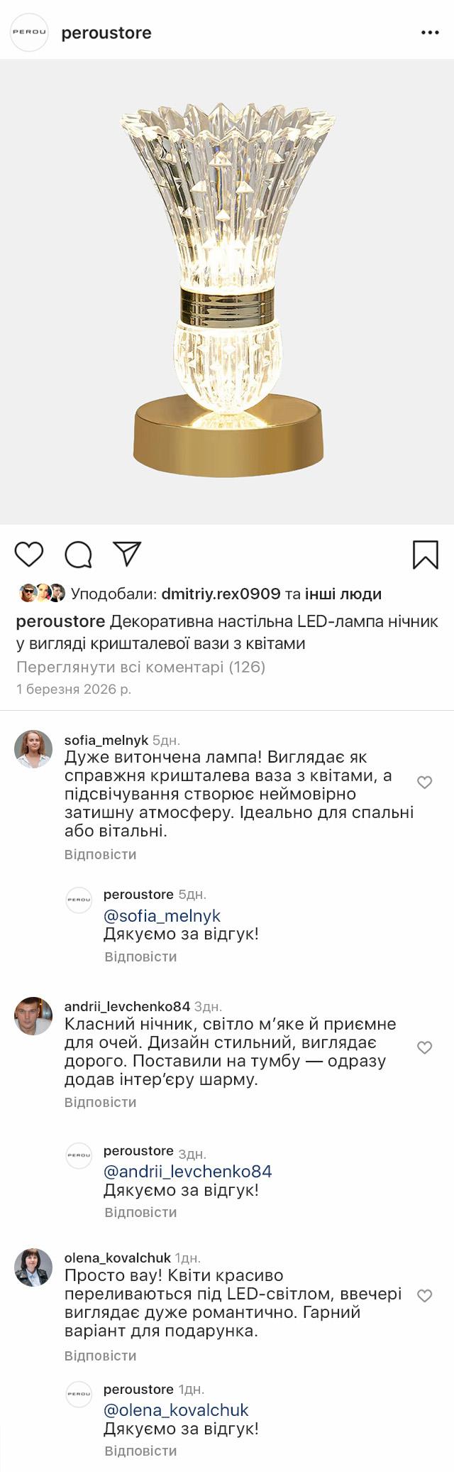Open the @olena_kovalchuk mention link
454x1472 pixels.
click(x=176, y=1410)
